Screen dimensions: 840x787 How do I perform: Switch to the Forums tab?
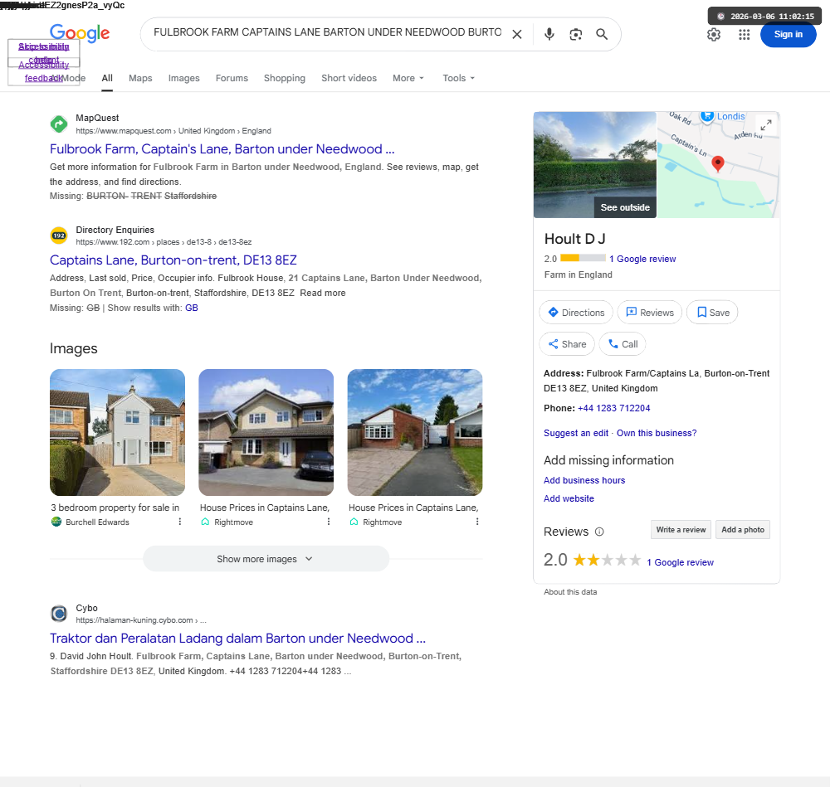pyautogui.click(x=232, y=78)
